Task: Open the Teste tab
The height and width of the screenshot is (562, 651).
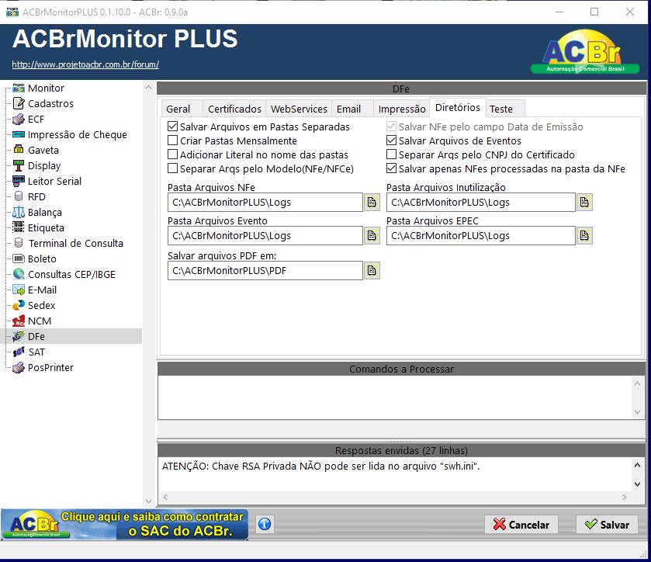Action: pos(505,109)
